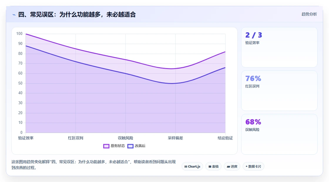The image size is (329, 182).
Task: Click the 0 y-axis value
Action: [x=21, y=132]
